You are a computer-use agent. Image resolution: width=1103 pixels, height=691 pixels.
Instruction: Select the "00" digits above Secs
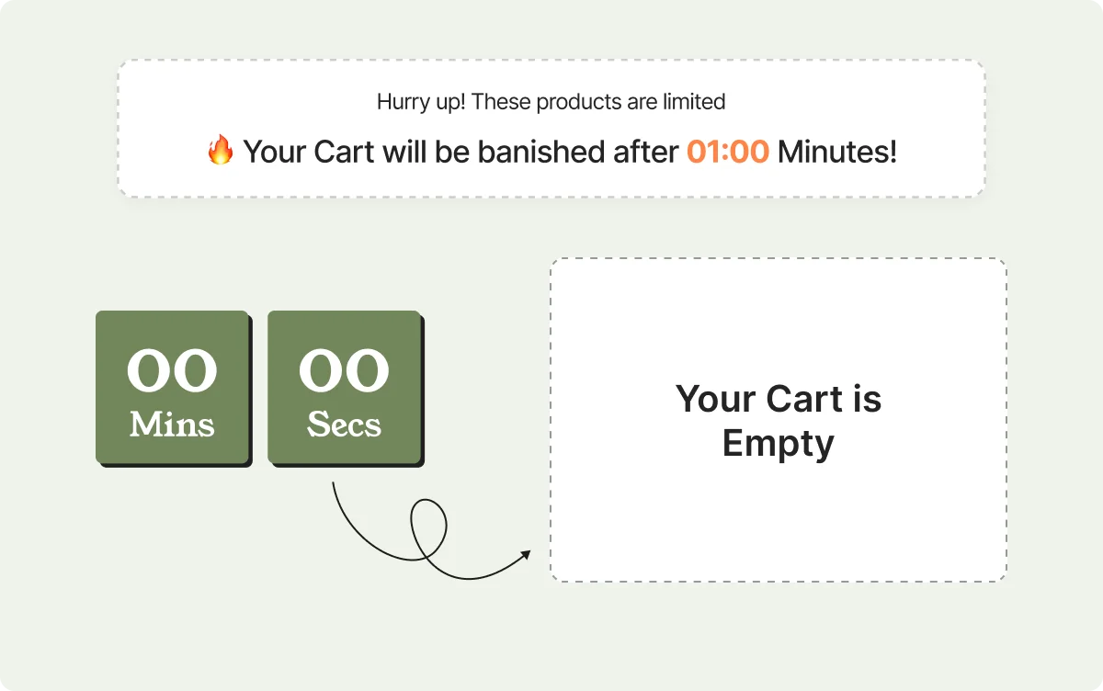[344, 371]
